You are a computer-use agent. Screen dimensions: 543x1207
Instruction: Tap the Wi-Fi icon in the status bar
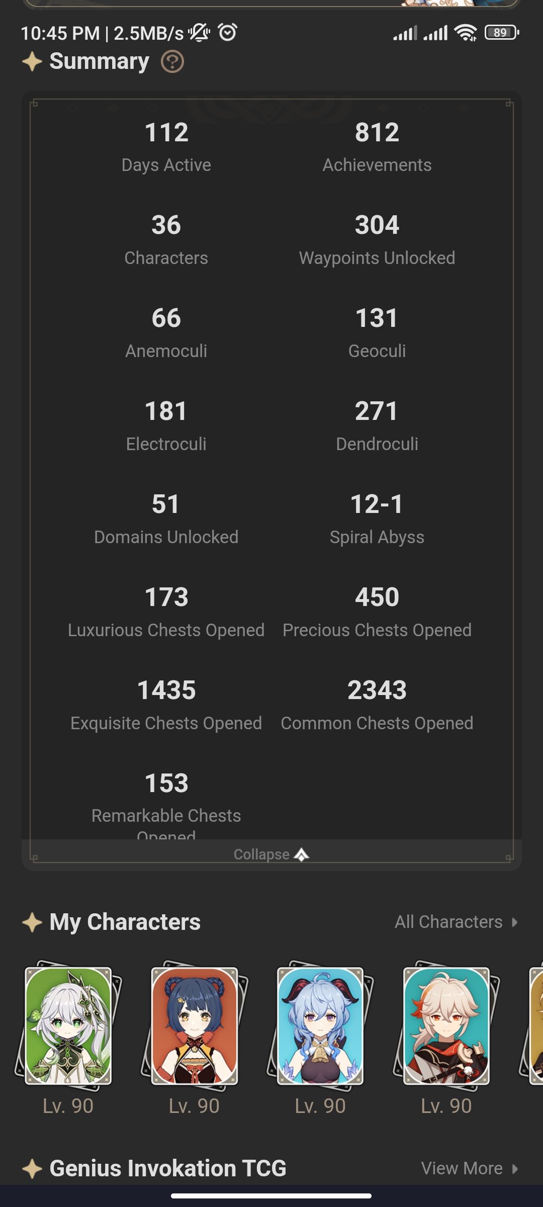(x=465, y=32)
